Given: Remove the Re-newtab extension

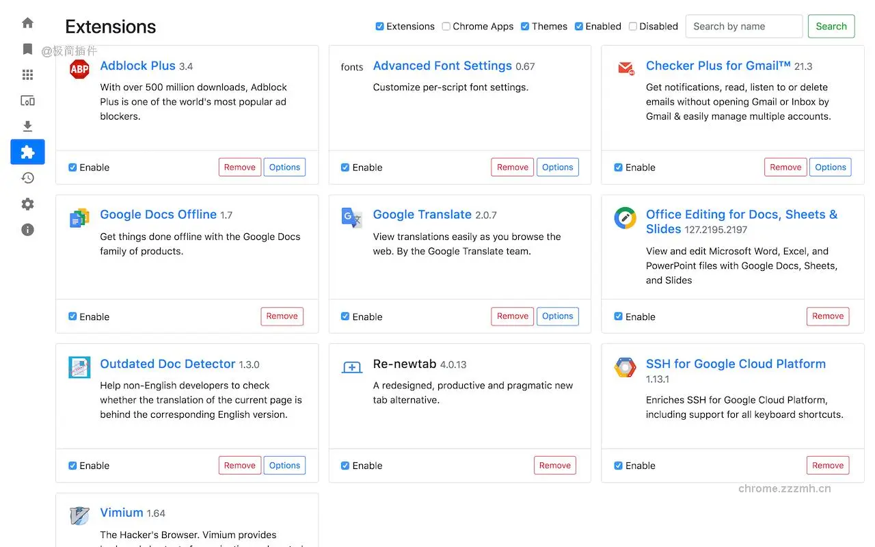Looking at the screenshot, I should coord(554,466).
